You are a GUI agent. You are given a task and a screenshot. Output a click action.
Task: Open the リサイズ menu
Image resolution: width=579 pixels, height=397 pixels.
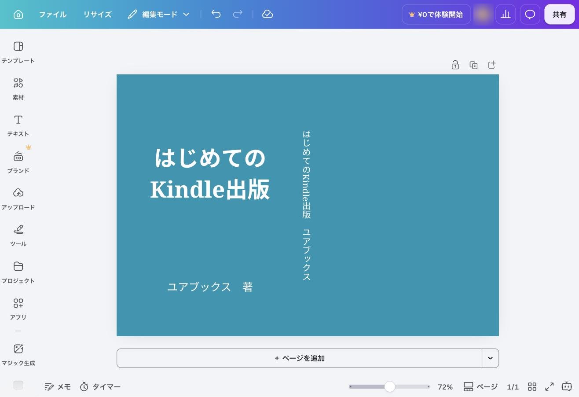tap(97, 15)
